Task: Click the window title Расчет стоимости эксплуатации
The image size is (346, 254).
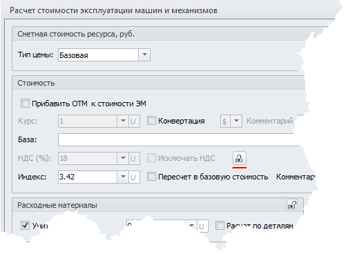Action: coord(113,10)
